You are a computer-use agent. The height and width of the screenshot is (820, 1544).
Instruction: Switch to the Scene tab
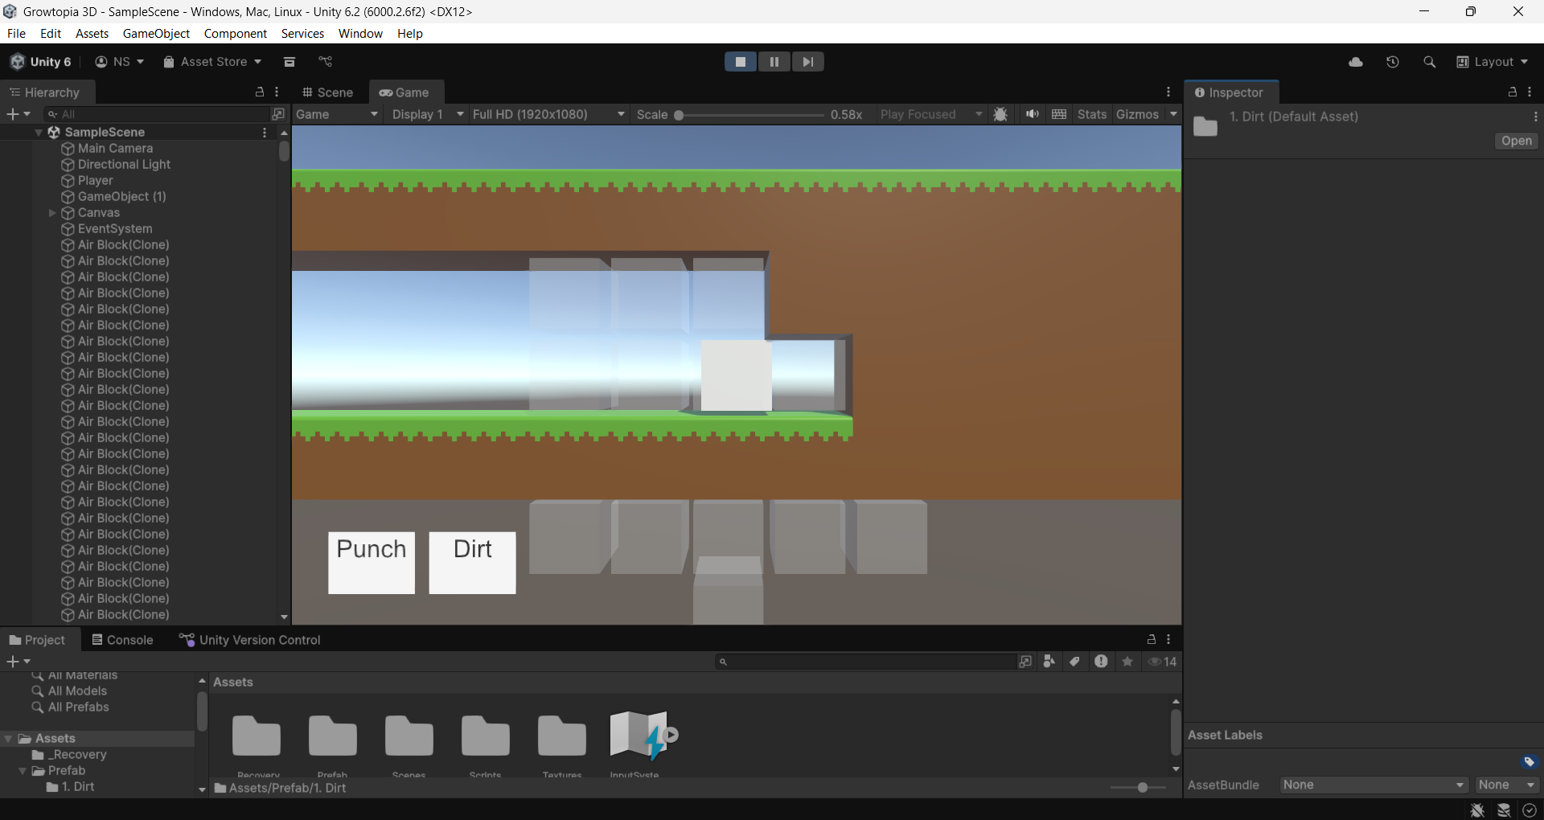328,92
